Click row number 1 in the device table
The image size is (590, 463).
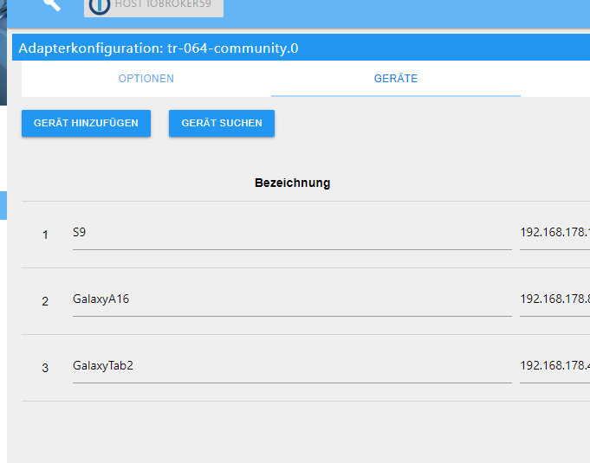(45, 235)
